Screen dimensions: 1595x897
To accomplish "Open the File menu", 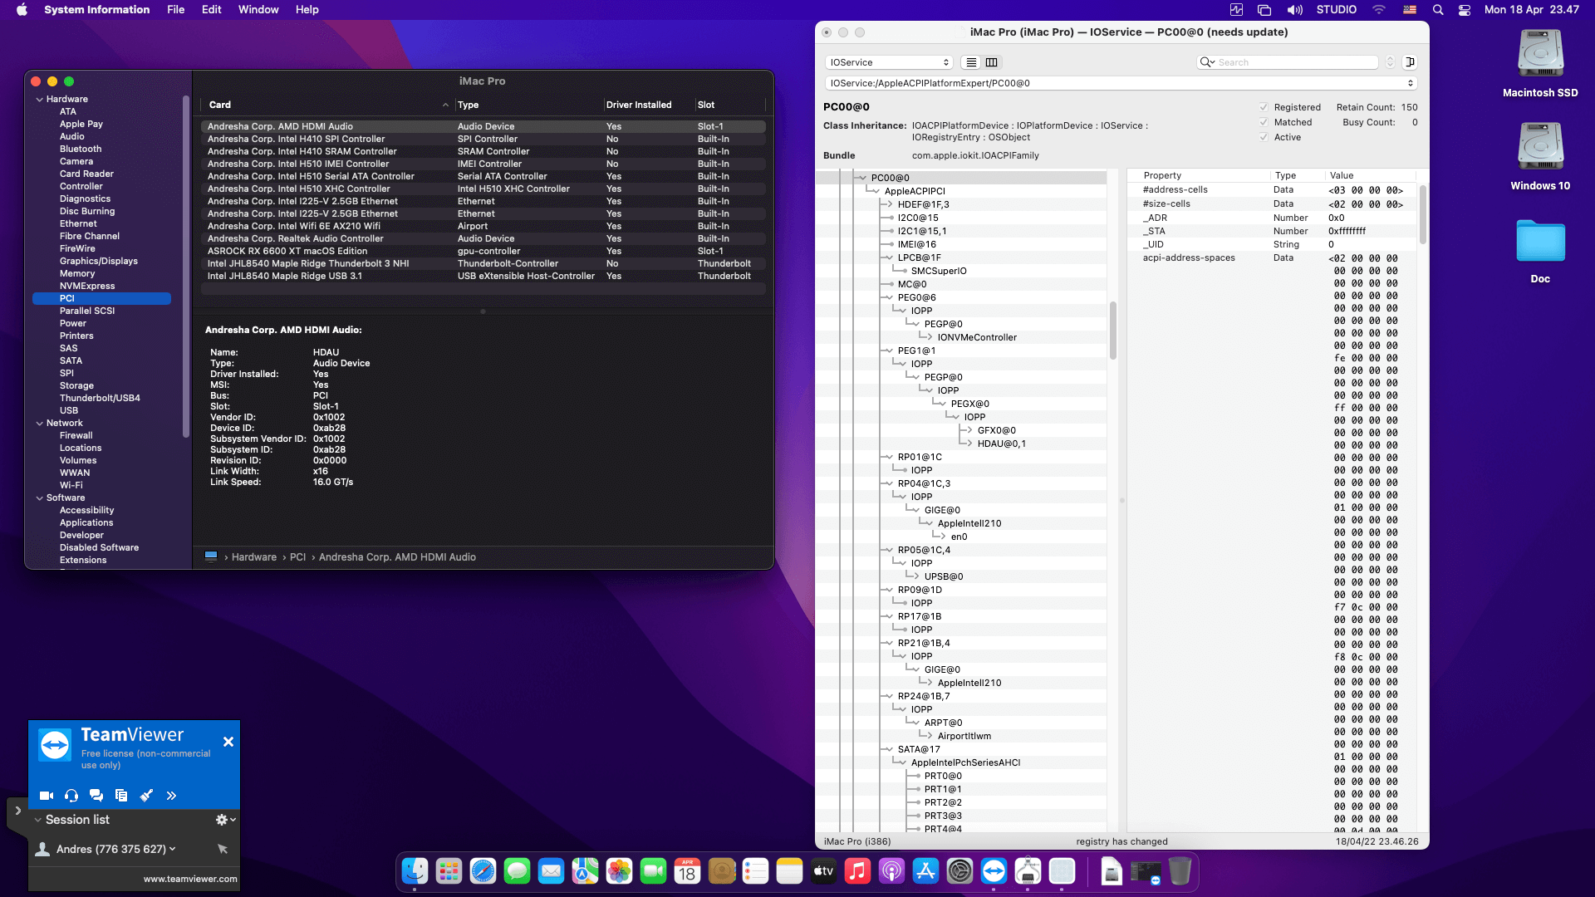I will point(176,10).
